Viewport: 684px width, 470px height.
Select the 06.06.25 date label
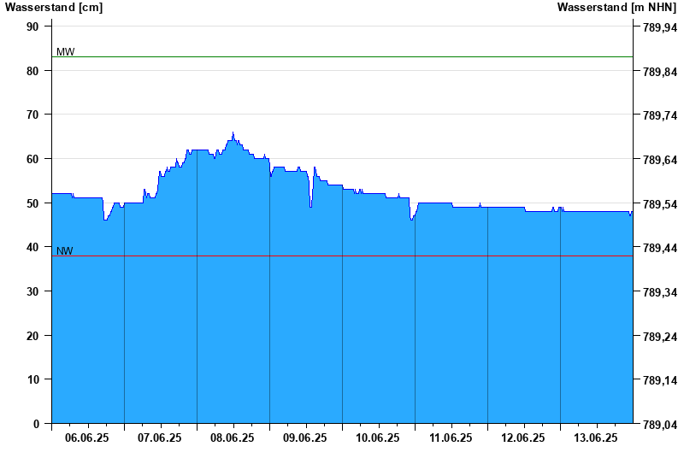click(87, 438)
